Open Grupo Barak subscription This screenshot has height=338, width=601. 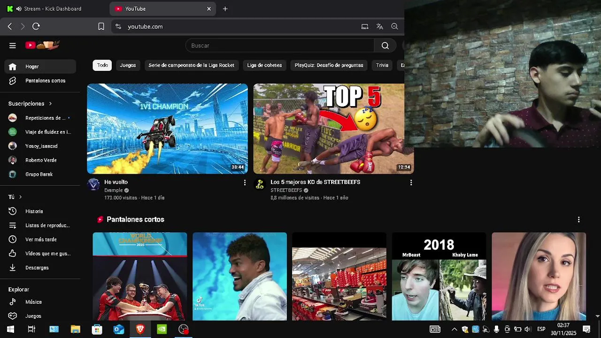coord(40,174)
